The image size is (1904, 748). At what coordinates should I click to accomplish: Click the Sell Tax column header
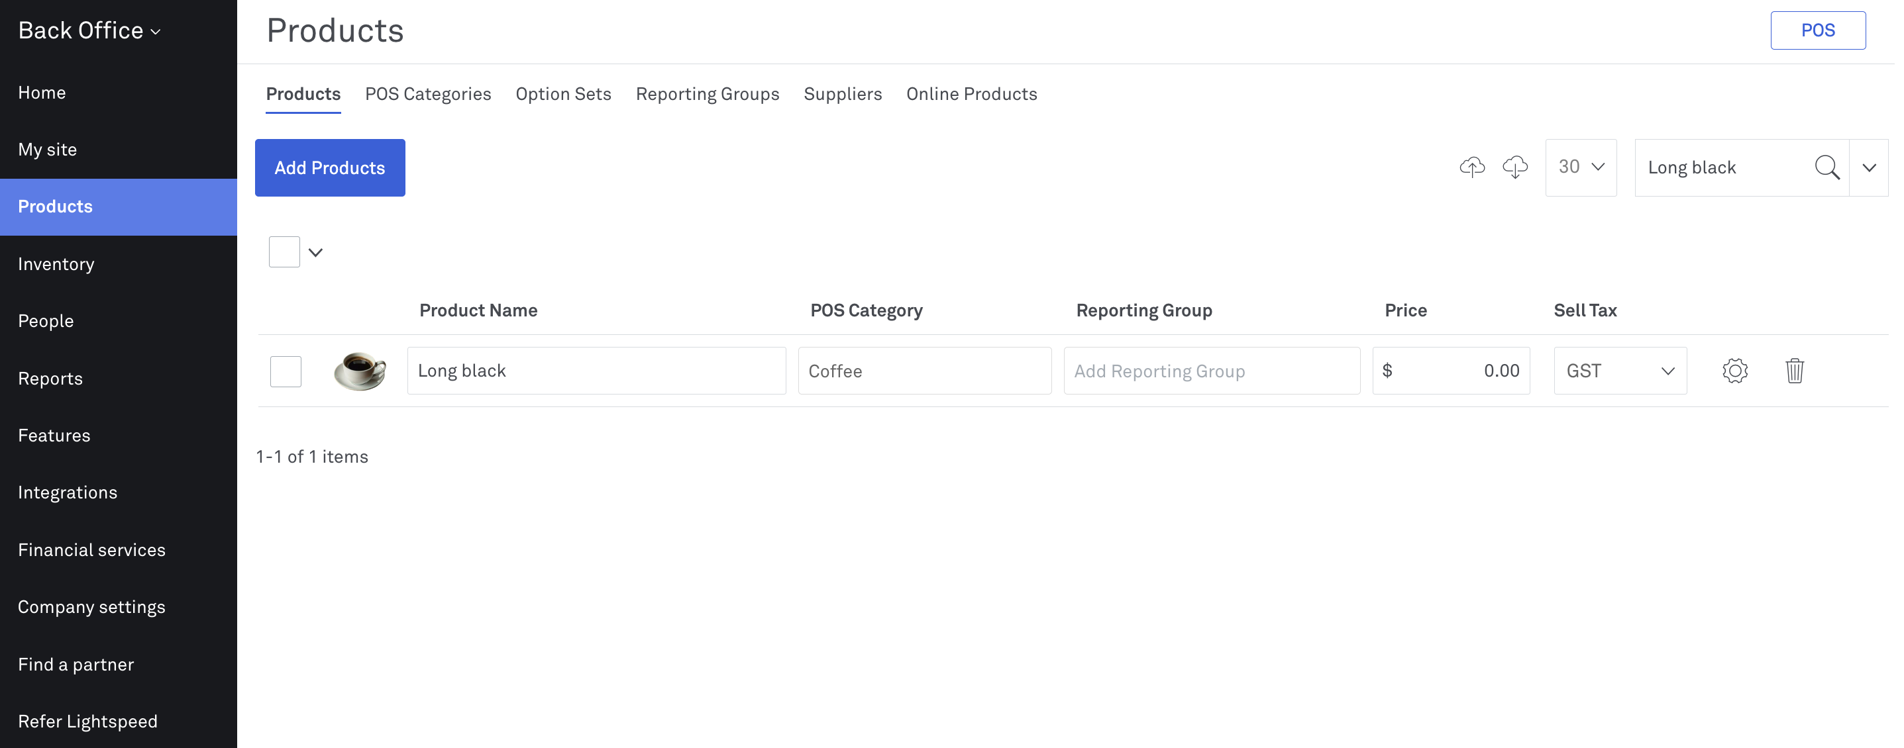[x=1585, y=310]
